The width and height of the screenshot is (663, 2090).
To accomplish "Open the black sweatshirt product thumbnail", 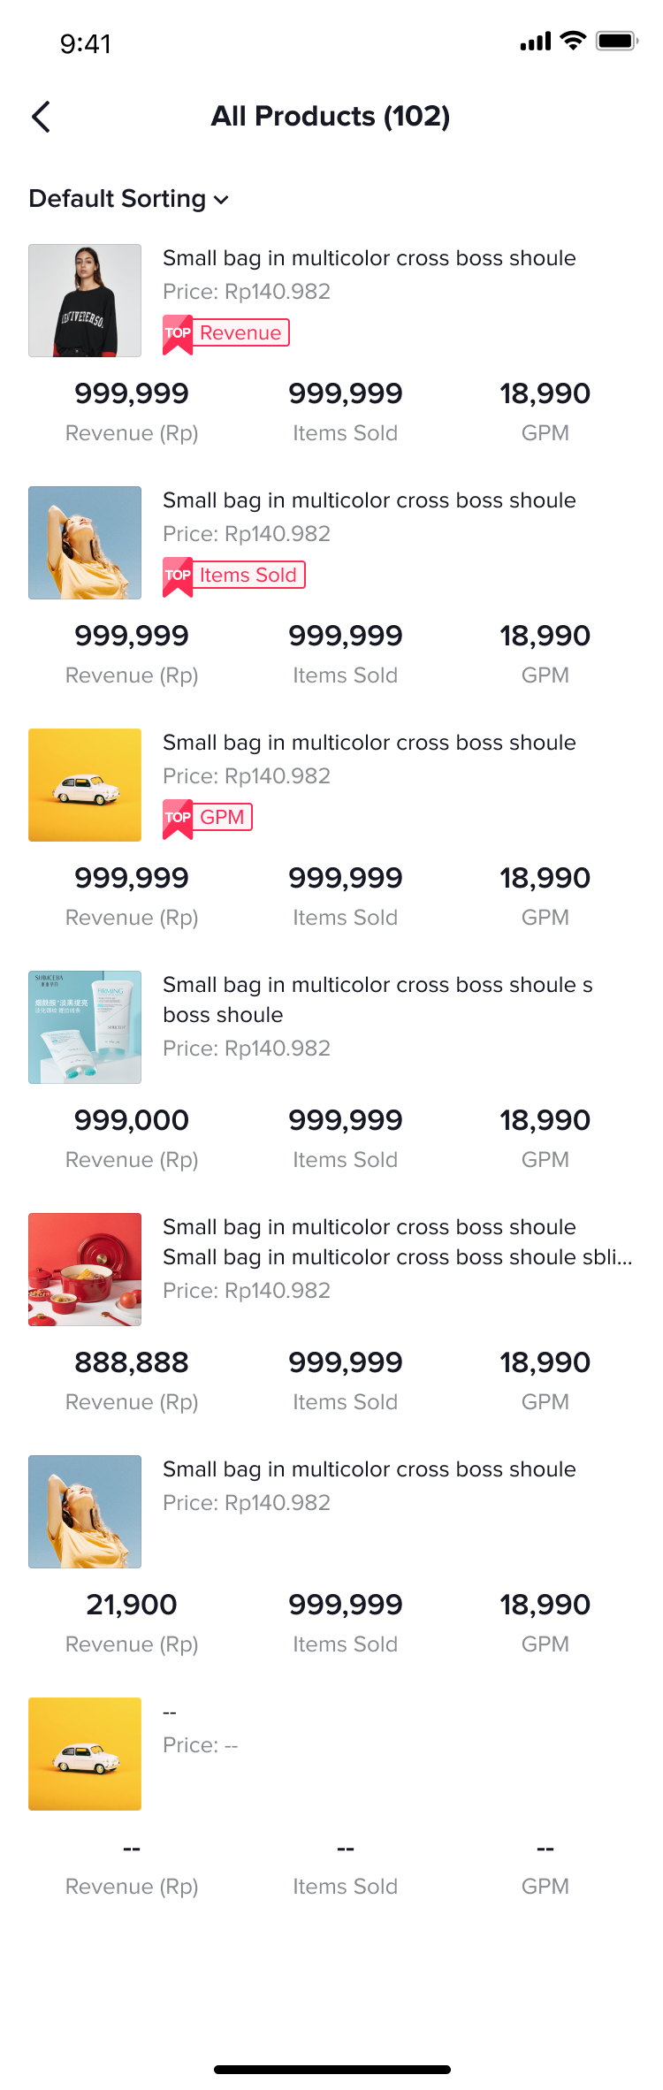I will pyautogui.click(x=85, y=301).
